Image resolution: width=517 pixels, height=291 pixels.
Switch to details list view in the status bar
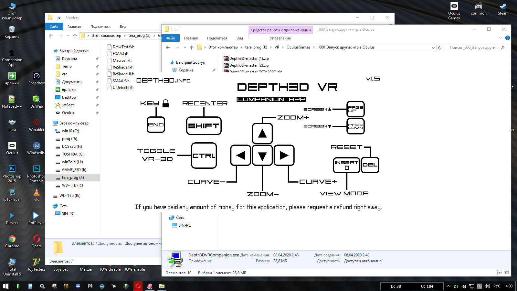click(x=499, y=273)
